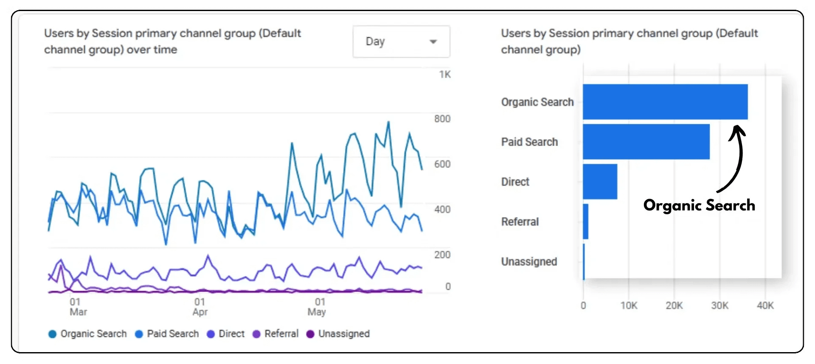This screenshot has height=364, width=815.
Task: Toggle the Referral legend dot
Action: pos(256,334)
